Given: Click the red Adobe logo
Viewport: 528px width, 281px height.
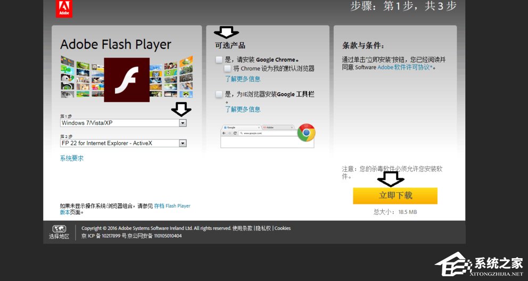Looking at the screenshot, I should click(63, 7).
